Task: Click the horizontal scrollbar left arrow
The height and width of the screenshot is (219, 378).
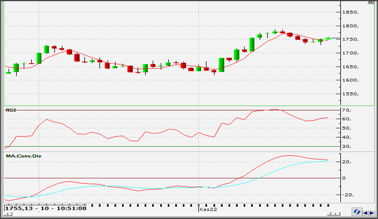Action: pyautogui.click(x=8, y=214)
